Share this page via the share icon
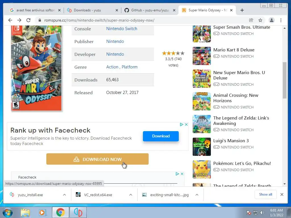The image size is (291, 218). pos(251,20)
